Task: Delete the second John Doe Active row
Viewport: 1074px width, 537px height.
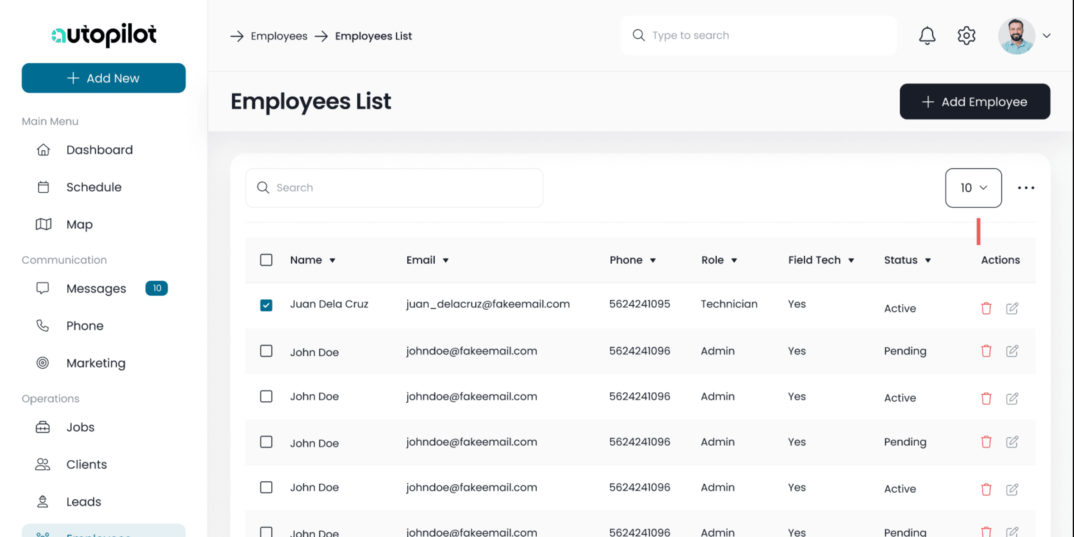Action: coord(986,489)
